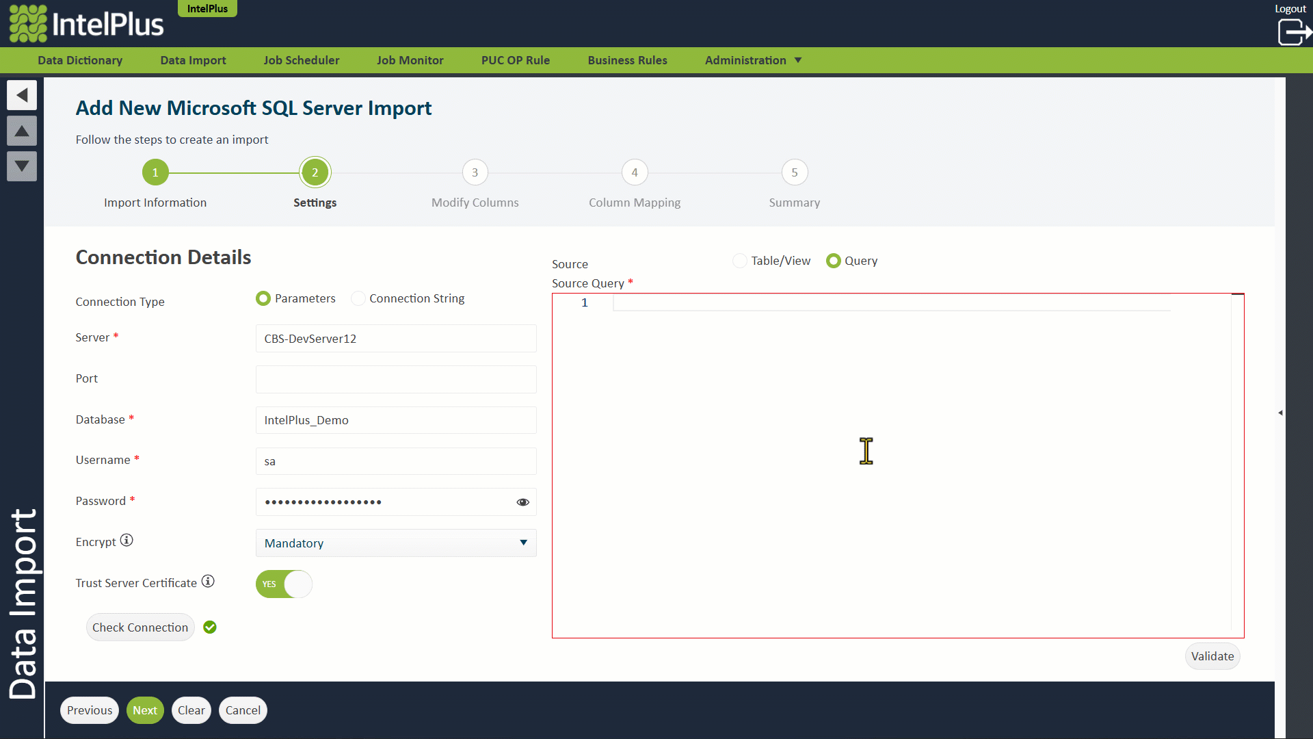The width and height of the screenshot is (1313, 739).
Task: Open the Encrypt dropdown
Action: tap(396, 543)
